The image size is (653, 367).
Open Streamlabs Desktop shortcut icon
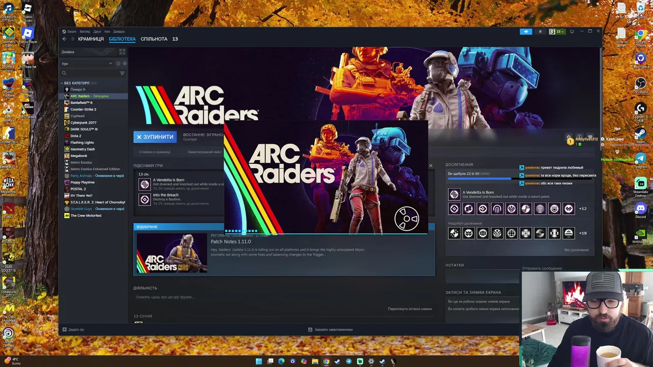click(x=641, y=186)
